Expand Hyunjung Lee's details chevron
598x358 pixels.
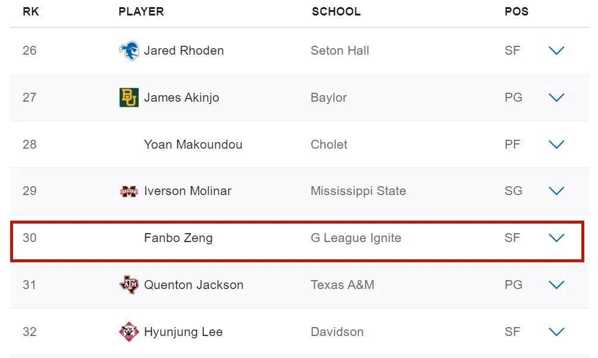pos(556,332)
